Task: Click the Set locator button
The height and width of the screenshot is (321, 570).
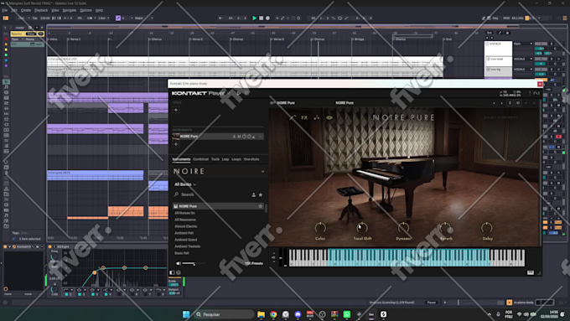Action: (490, 33)
